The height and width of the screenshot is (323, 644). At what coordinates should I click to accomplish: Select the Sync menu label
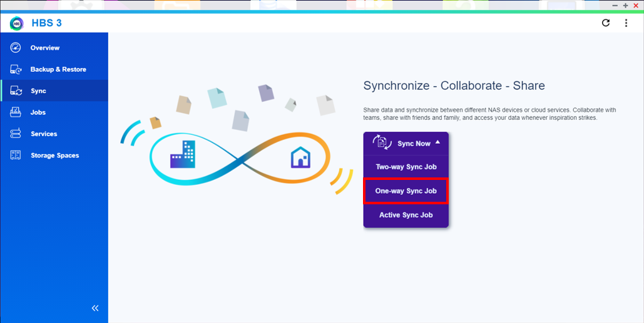coord(38,91)
